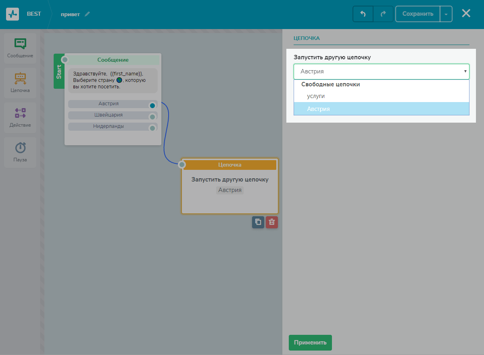
Task: Click the input connector of the Сообщение block
Action: pos(65,60)
